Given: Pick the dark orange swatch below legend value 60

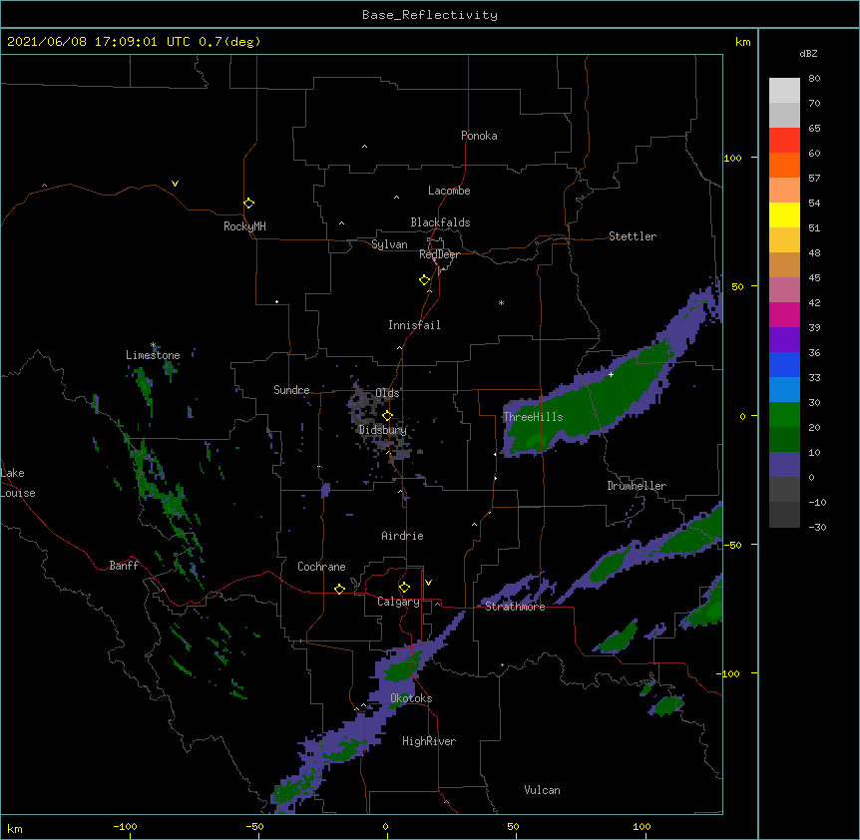Looking at the screenshot, I should [784, 165].
